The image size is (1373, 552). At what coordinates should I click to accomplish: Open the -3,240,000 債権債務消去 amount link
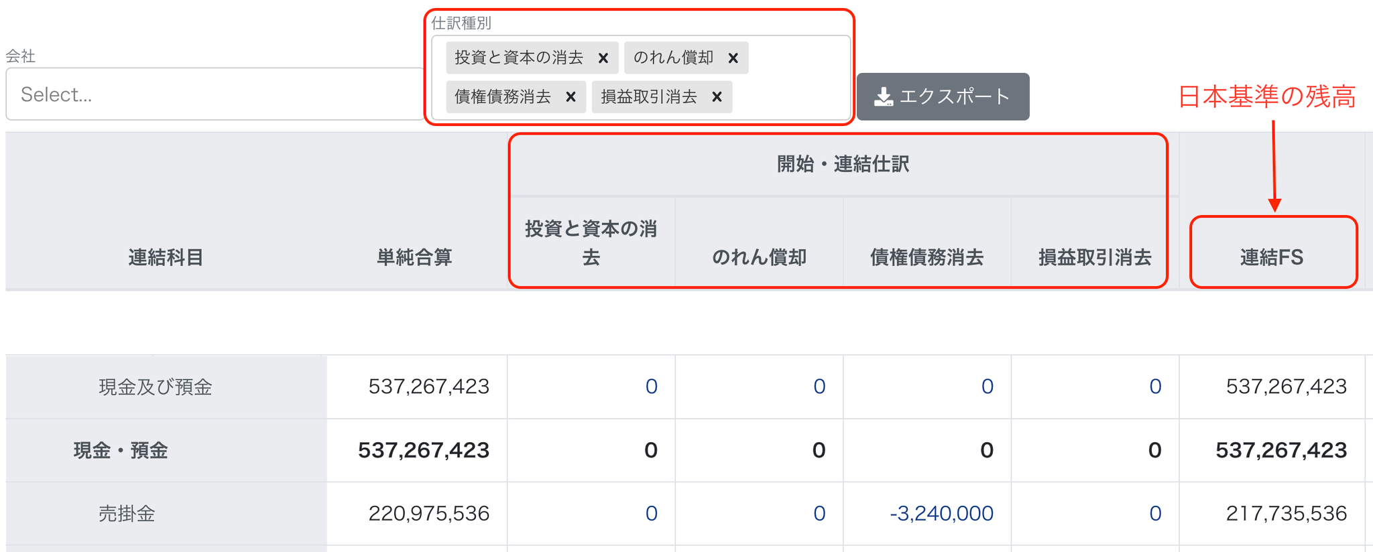(941, 514)
